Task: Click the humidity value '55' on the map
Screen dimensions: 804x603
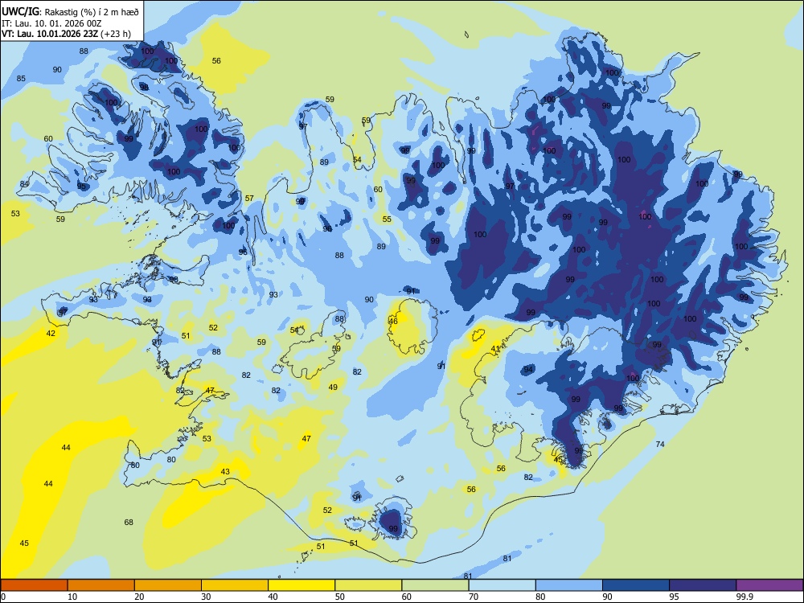Action: [387, 219]
